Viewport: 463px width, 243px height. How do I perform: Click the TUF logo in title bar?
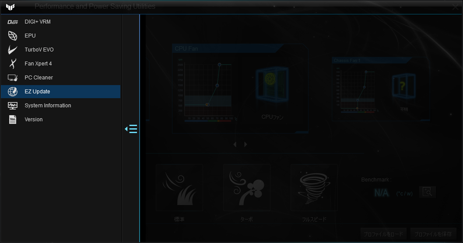11,7
